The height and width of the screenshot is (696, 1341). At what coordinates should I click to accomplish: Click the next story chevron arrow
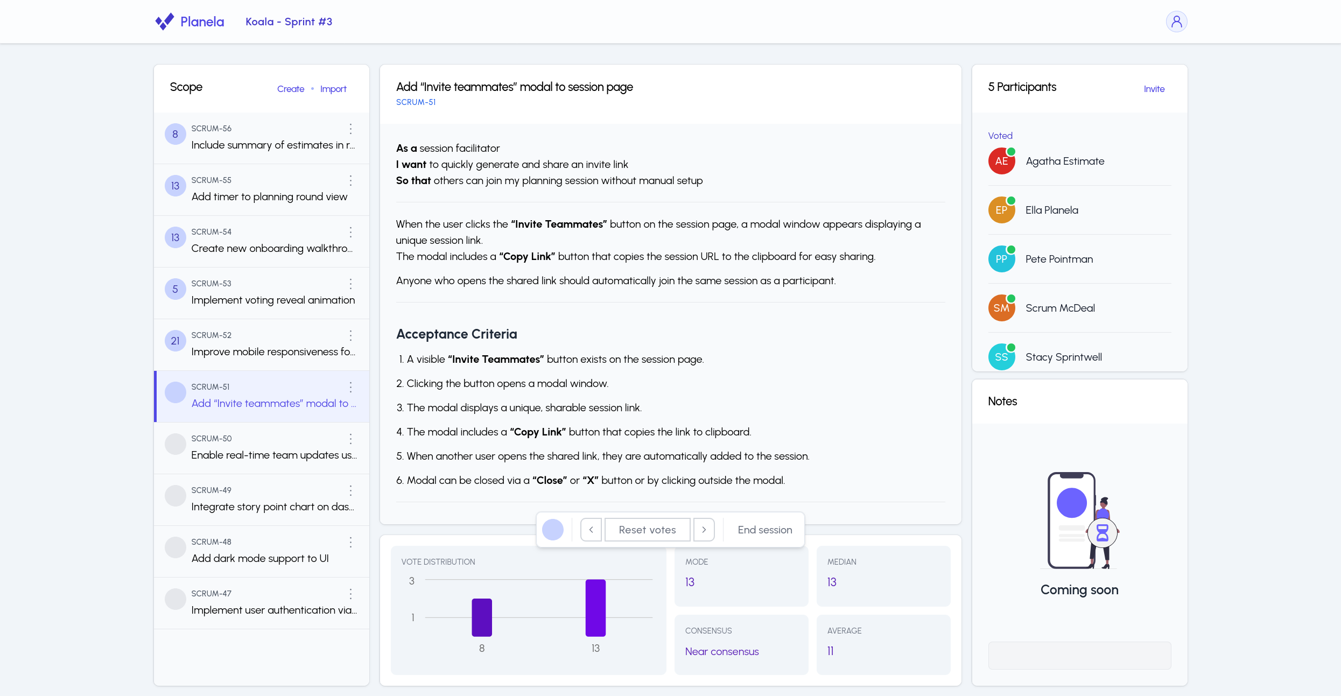(704, 530)
